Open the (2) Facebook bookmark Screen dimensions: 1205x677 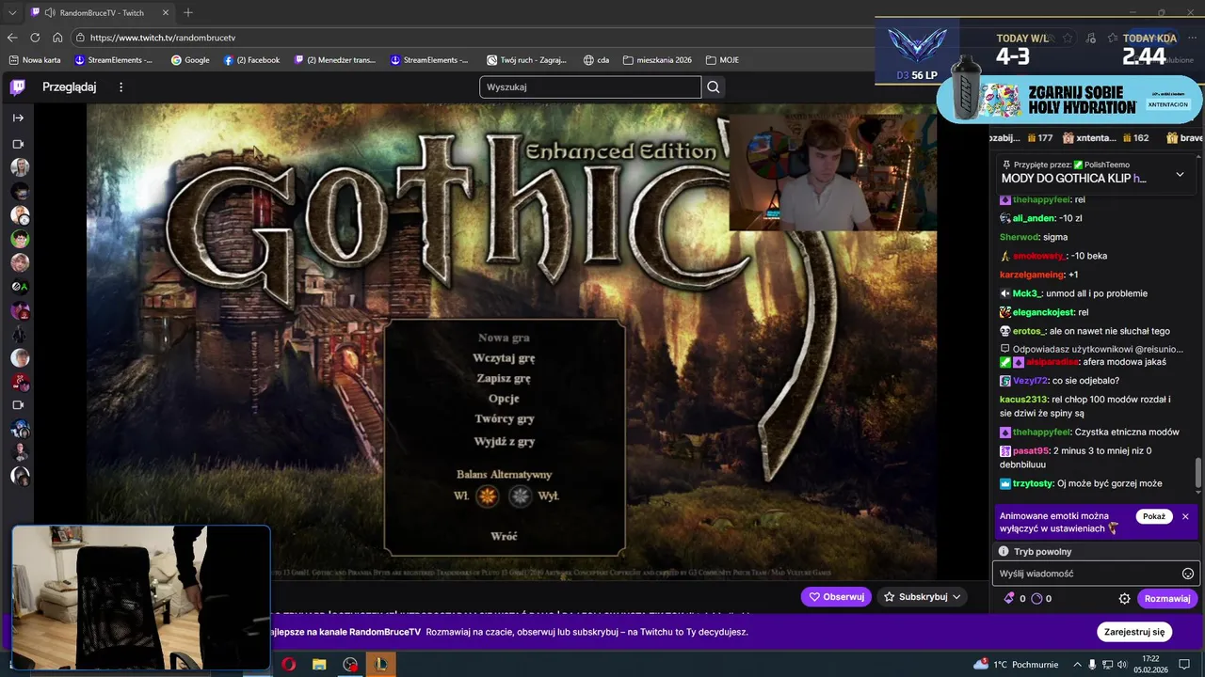tap(251, 60)
